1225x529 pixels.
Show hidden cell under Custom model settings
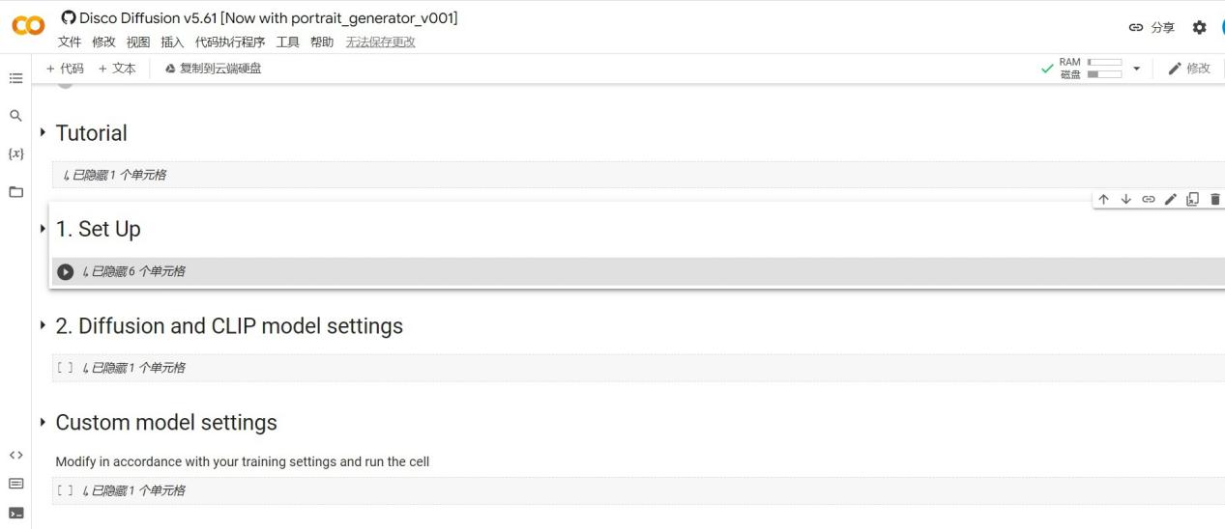pos(133,490)
